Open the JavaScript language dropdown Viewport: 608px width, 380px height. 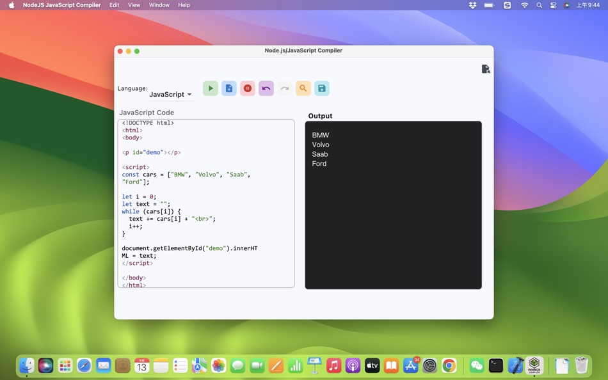171,94
